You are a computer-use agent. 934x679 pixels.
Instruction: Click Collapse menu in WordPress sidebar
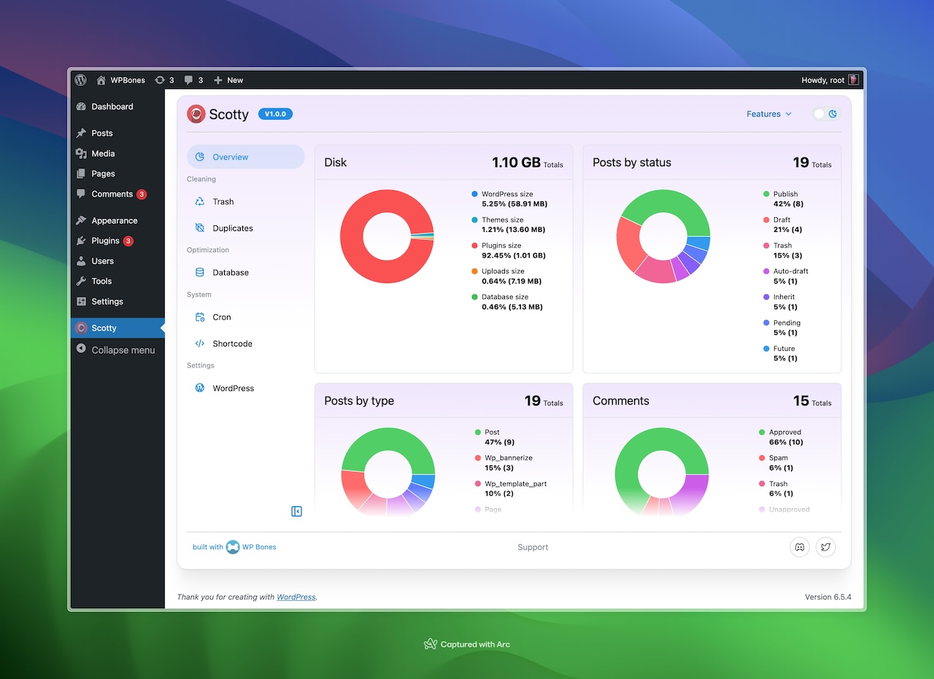click(x=117, y=350)
